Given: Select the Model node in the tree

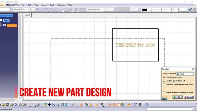Looking at the screenshot, I should coord(6,21).
